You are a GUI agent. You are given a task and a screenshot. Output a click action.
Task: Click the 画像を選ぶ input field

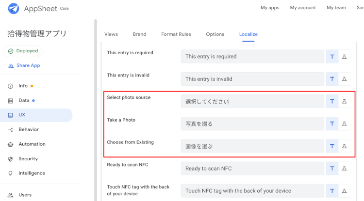252,146
